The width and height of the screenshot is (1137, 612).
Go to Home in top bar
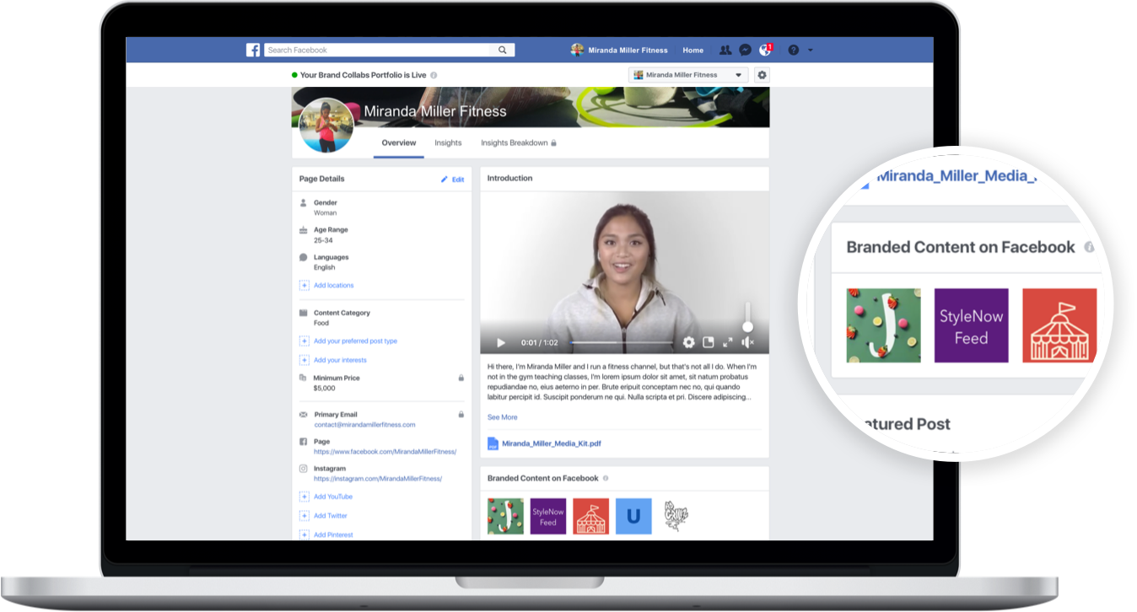click(693, 50)
